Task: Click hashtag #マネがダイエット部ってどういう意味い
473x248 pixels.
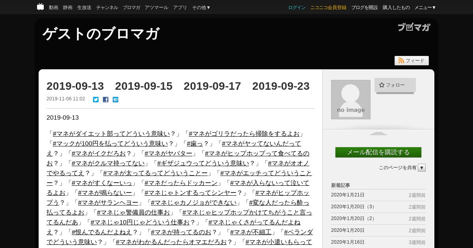Action: coord(112,134)
